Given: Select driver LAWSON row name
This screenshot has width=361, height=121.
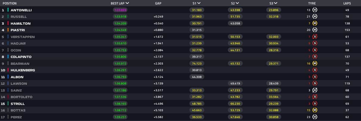Looking at the screenshot, I should click(x=19, y=84).
